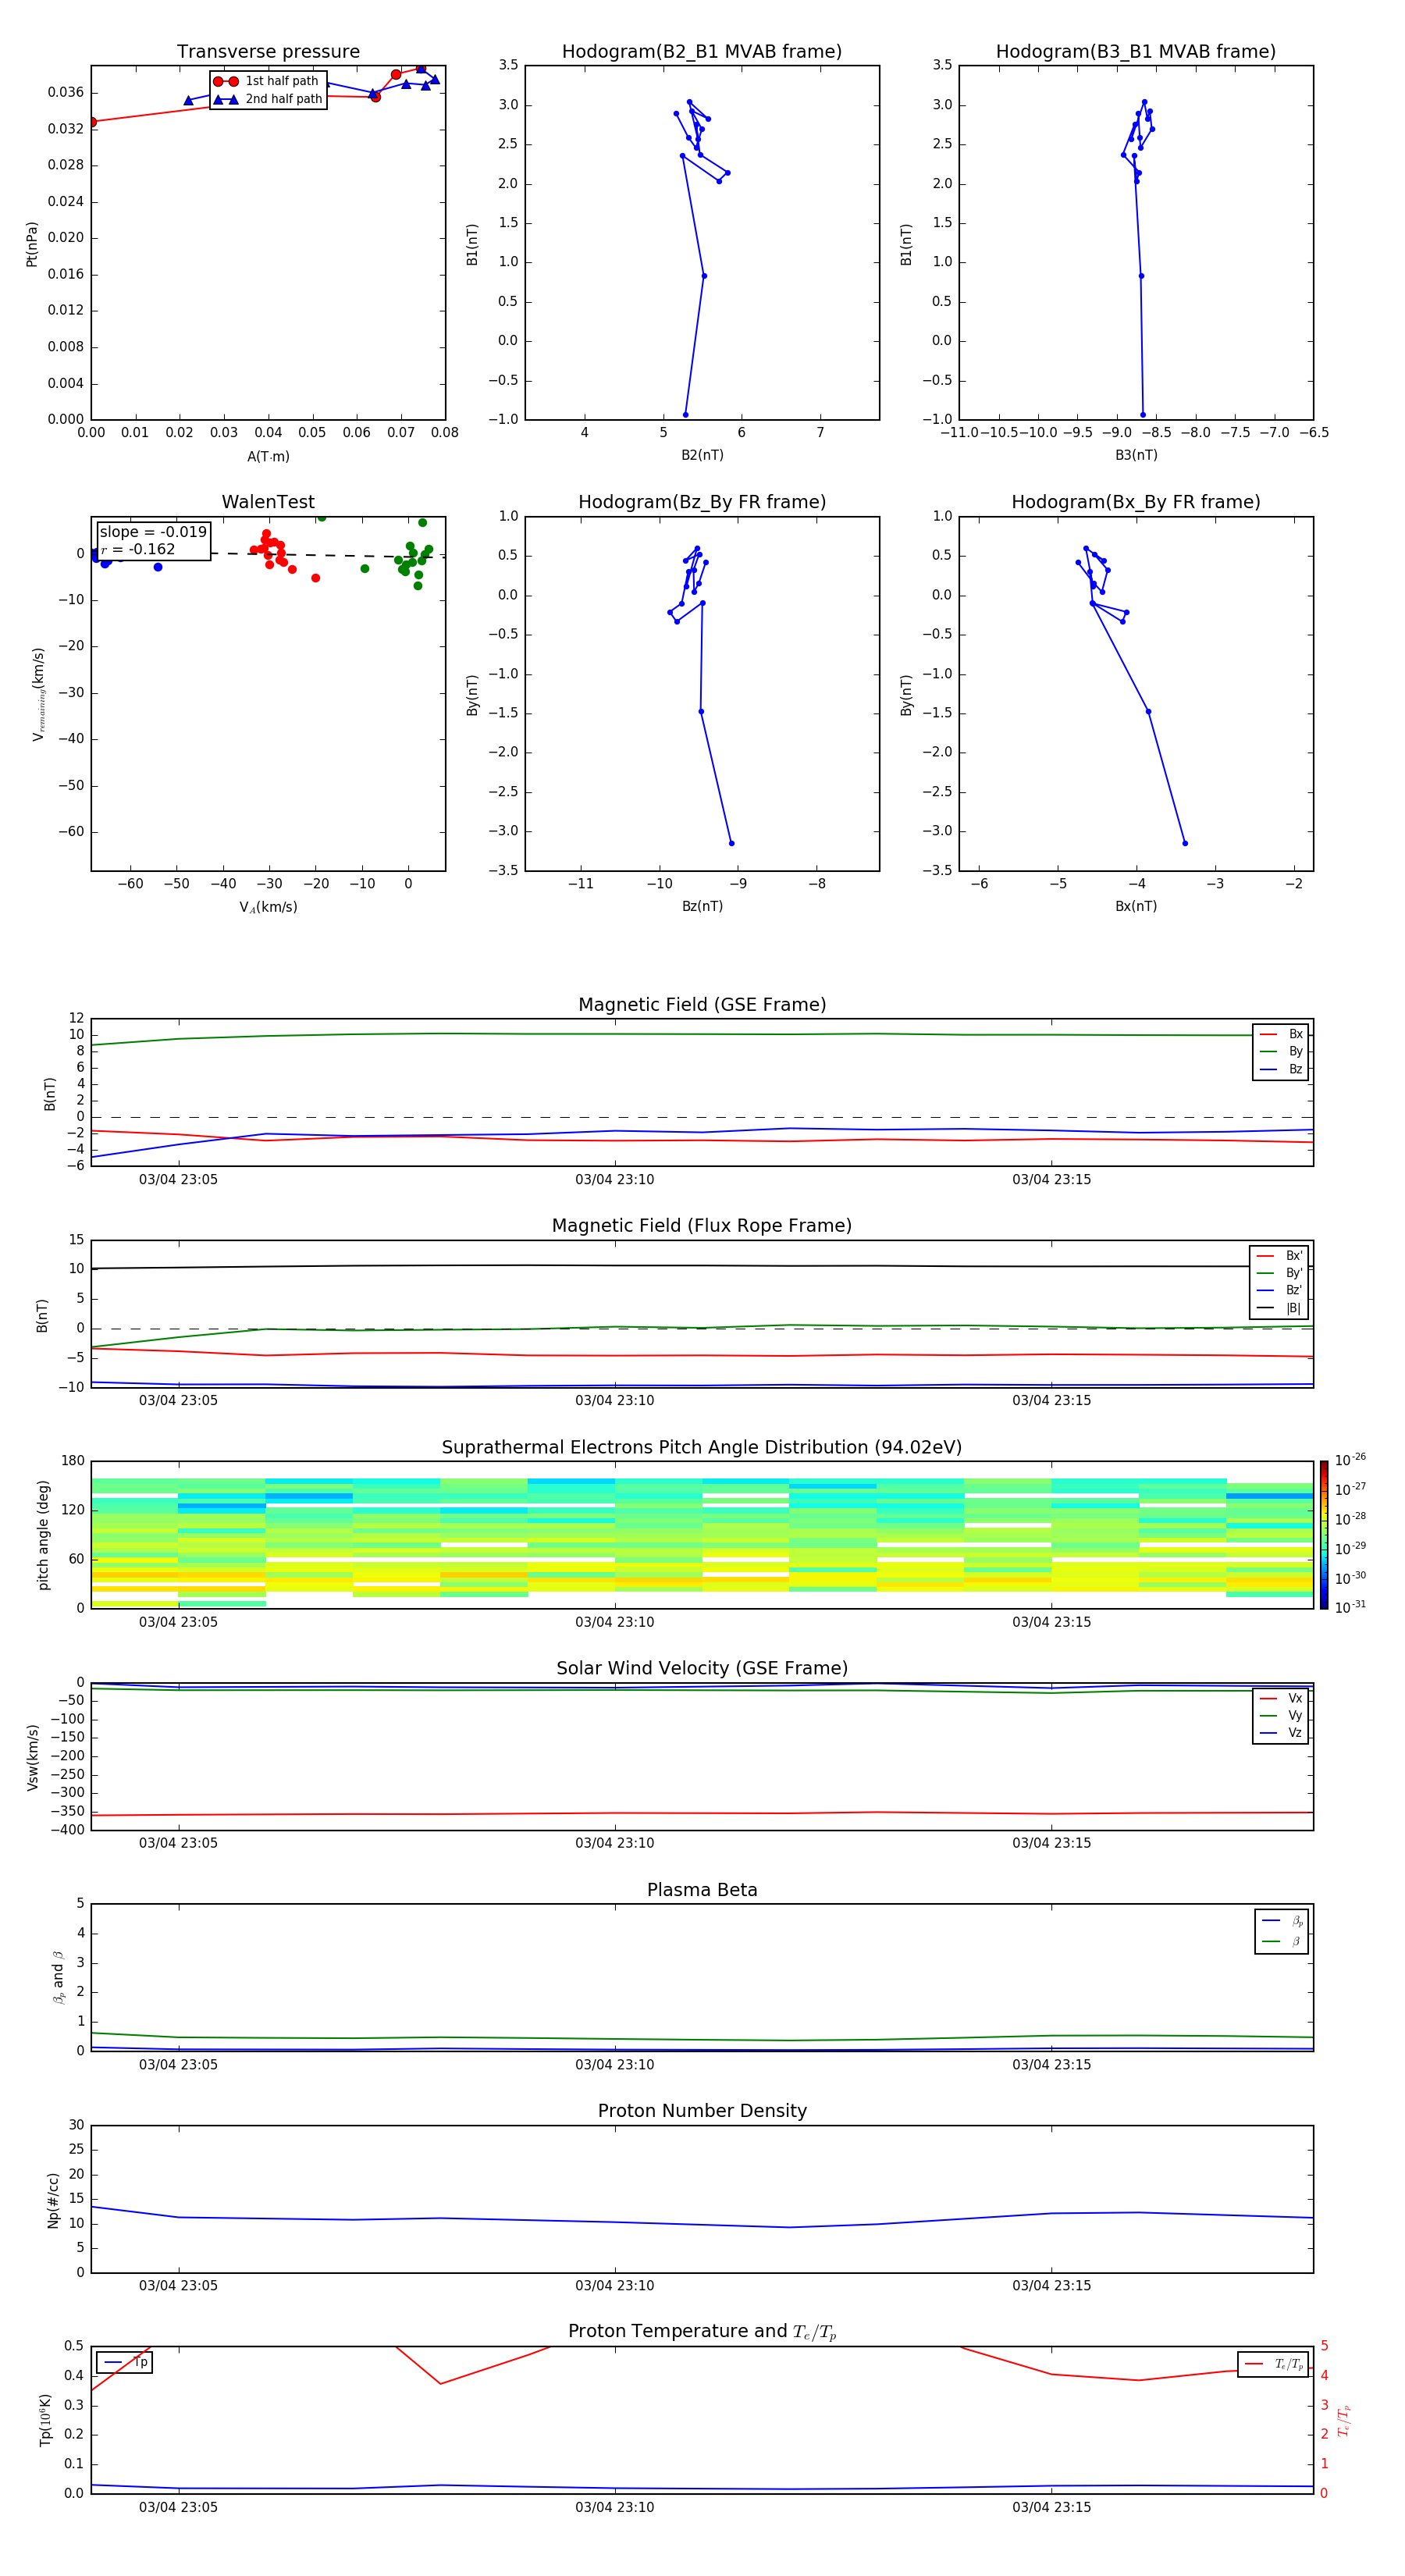1405x2576 pixels.
Task: Click the 'Hodogram(B3_B1 MVAB frame)' title
Action: click(x=1136, y=52)
